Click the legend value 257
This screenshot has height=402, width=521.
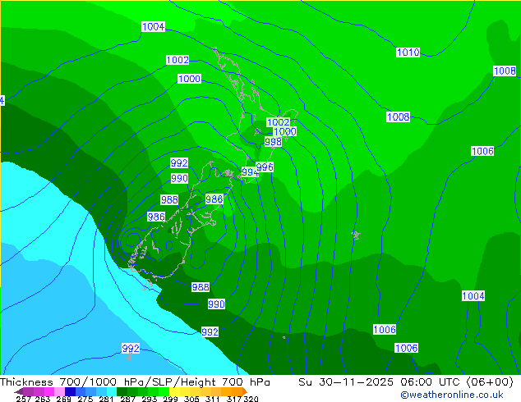24,399
